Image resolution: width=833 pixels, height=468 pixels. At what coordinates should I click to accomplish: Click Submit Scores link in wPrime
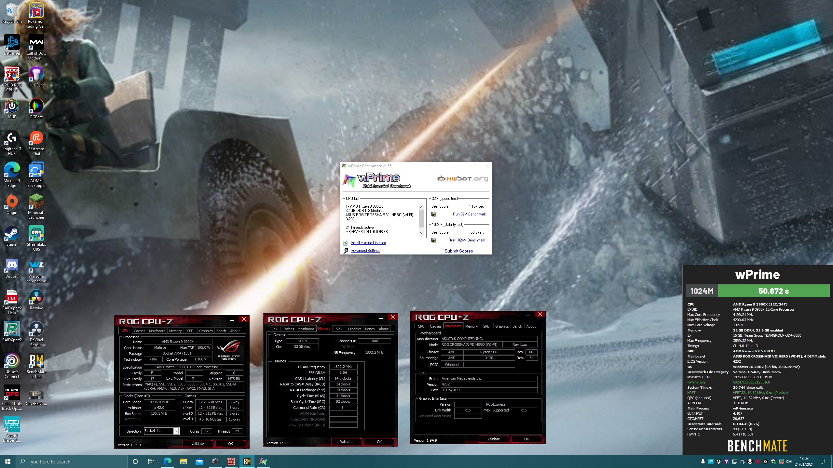click(x=459, y=251)
